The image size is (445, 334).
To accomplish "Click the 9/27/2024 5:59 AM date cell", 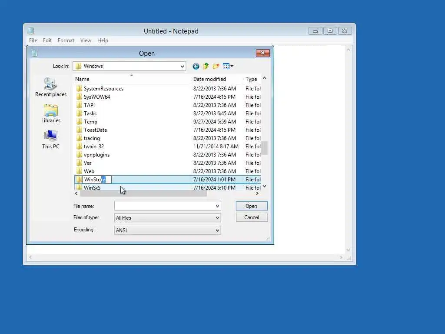I will pos(215,122).
